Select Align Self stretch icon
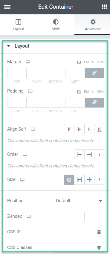This screenshot has height=254, width=110. pyautogui.click(x=99, y=129)
